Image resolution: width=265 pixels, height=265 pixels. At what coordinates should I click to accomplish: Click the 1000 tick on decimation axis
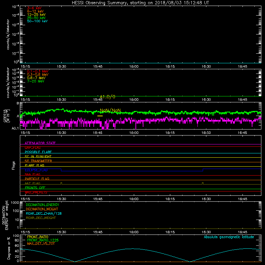click(15, 203)
